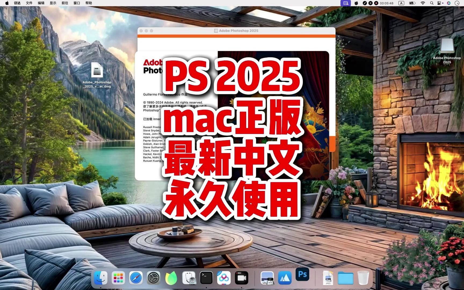Toggle Wi-Fi in the menu bar

(x=423, y=3)
